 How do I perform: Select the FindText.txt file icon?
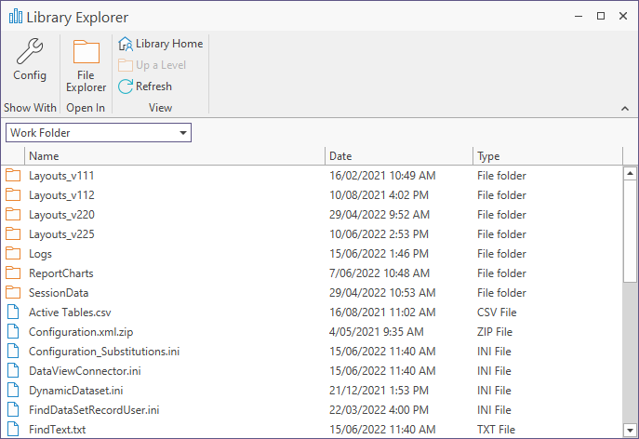[x=13, y=429]
